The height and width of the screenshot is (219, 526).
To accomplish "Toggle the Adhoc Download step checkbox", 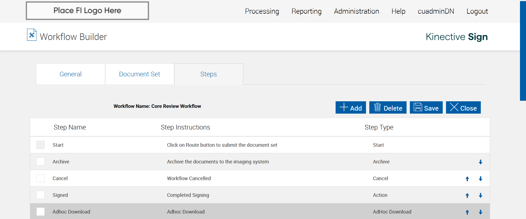I will click(x=41, y=212).
